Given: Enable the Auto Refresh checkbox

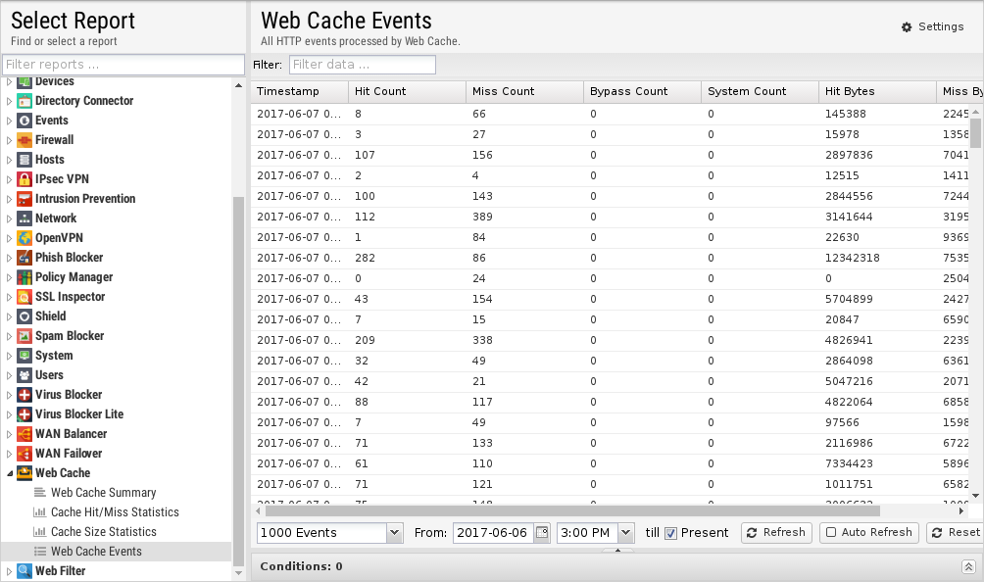Looking at the screenshot, I should click(x=831, y=533).
